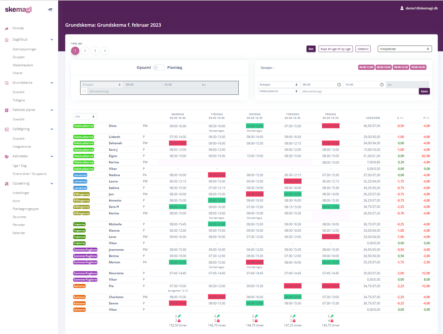Click the Forside arrow icon
443x334 pixels.
(7, 29)
